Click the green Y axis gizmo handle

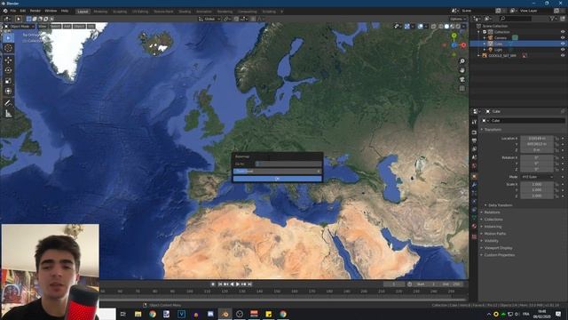(x=454, y=36)
